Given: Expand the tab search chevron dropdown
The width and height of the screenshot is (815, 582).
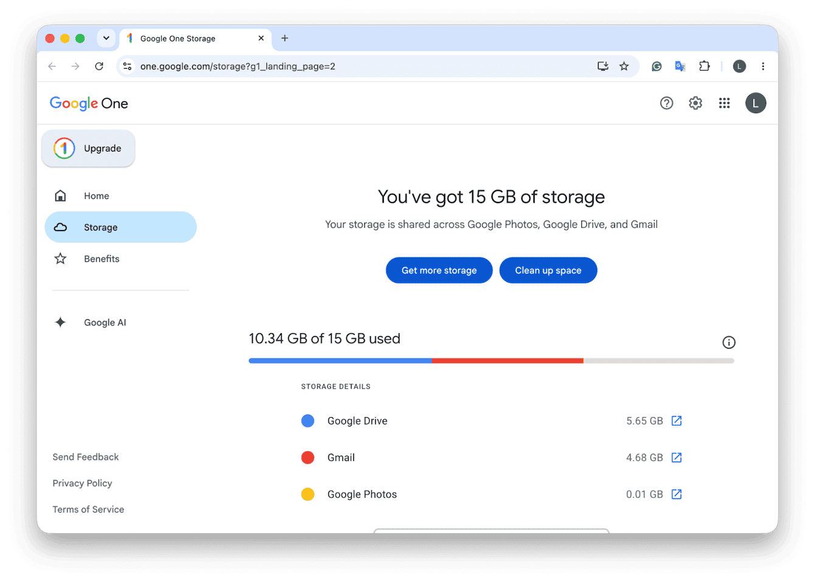Looking at the screenshot, I should (x=106, y=38).
